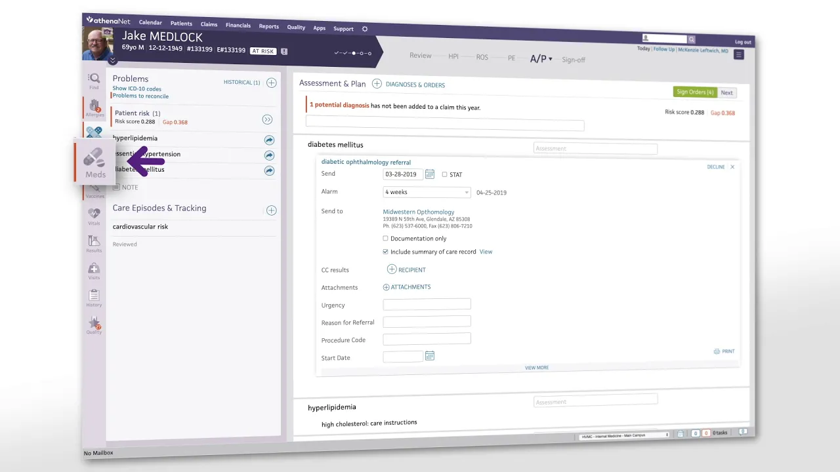Image resolution: width=840 pixels, height=472 pixels.
Task: Close the ophthalmology referral order
Action: tap(732, 167)
